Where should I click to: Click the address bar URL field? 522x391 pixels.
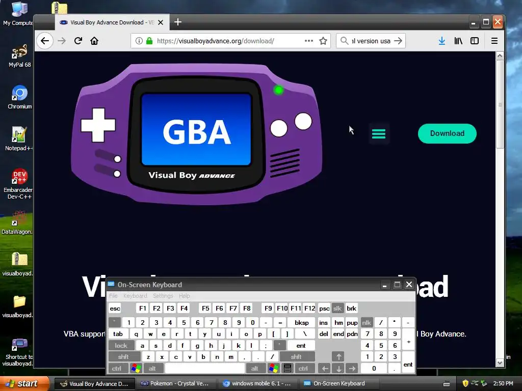(x=230, y=41)
